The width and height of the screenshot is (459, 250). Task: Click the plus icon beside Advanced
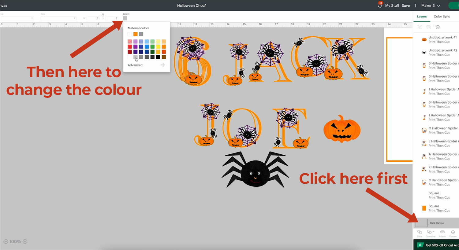[163, 65]
